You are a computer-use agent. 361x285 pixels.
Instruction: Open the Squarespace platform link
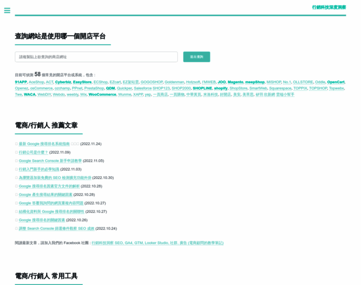click(280, 88)
